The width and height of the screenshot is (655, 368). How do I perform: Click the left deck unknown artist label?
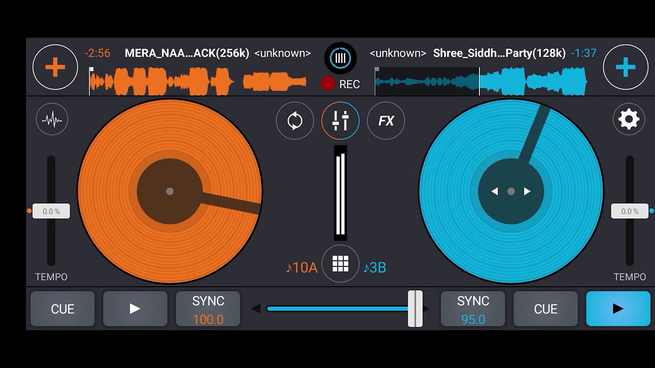tap(282, 53)
